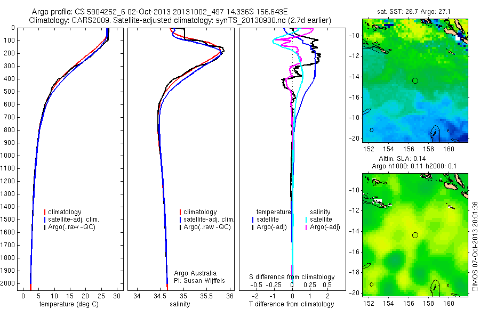The width and height of the screenshot is (480, 309).
Task: Click the red climatology swatch in temperature legend
Action: tap(45, 212)
